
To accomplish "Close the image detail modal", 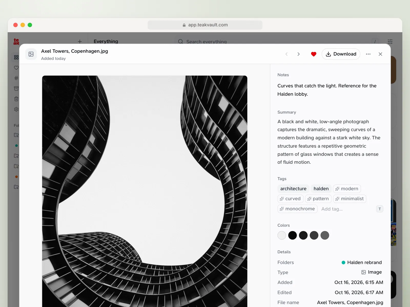I will click(380, 54).
